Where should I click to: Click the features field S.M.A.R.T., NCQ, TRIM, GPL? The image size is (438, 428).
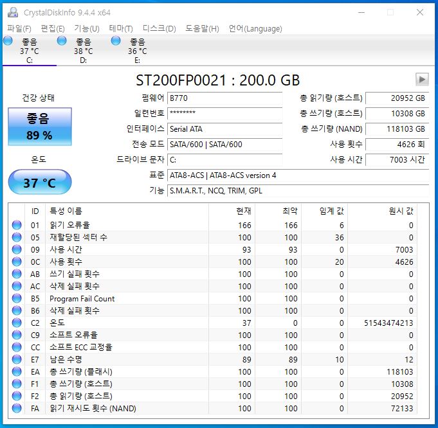click(x=298, y=191)
